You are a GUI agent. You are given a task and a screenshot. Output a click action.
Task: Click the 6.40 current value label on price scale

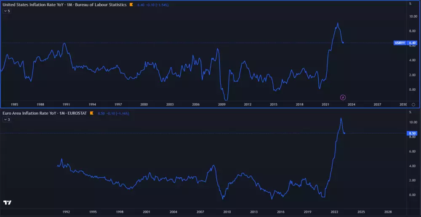click(x=413, y=43)
